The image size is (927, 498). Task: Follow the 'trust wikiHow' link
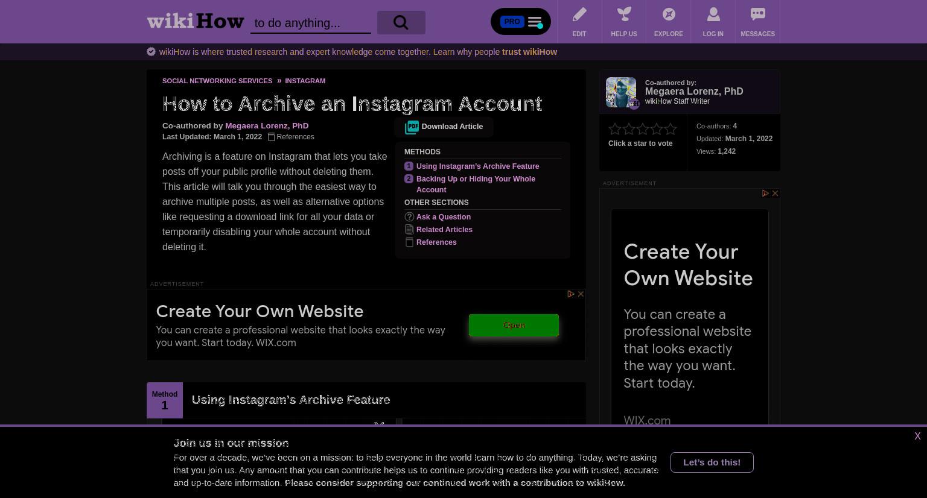pyautogui.click(x=529, y=52)
